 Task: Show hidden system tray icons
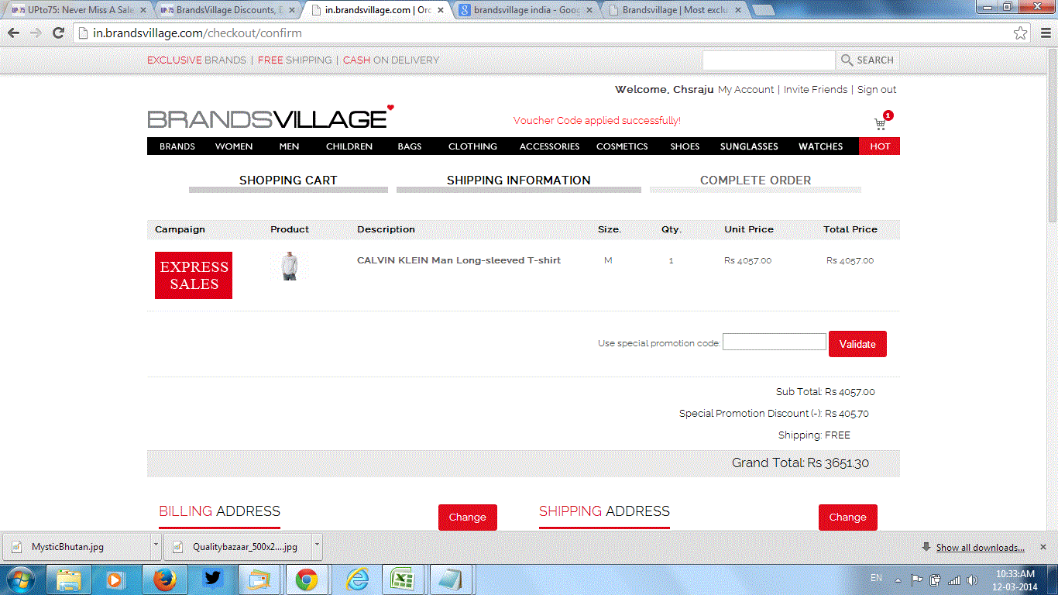pos(898,580)
